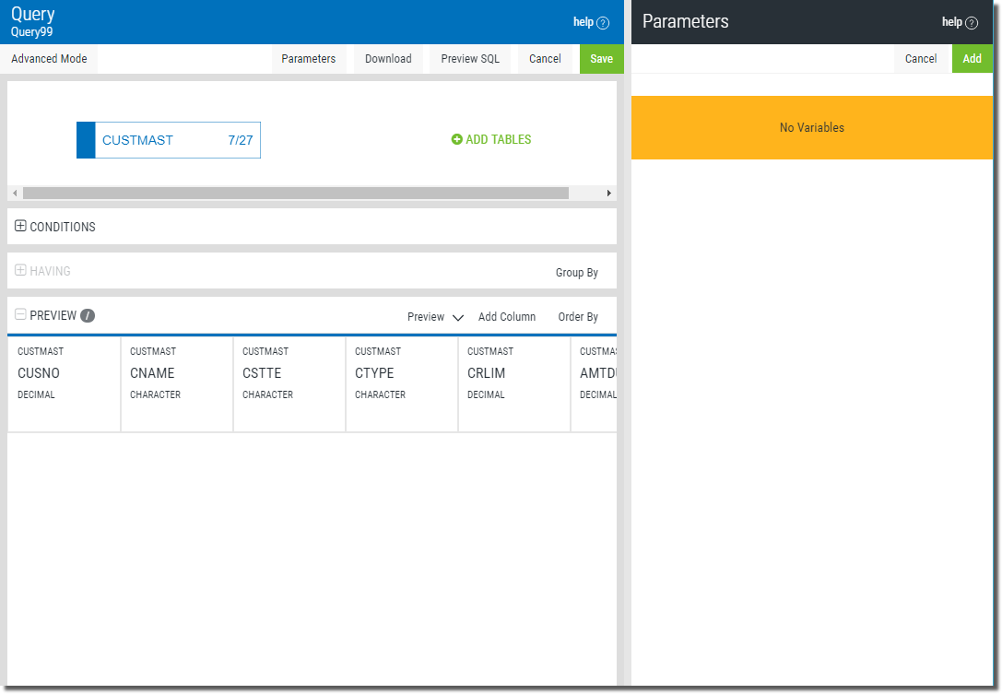The image size is (1002, 694).
Task: Select the CRLIM column header
Action: (514, 384)
